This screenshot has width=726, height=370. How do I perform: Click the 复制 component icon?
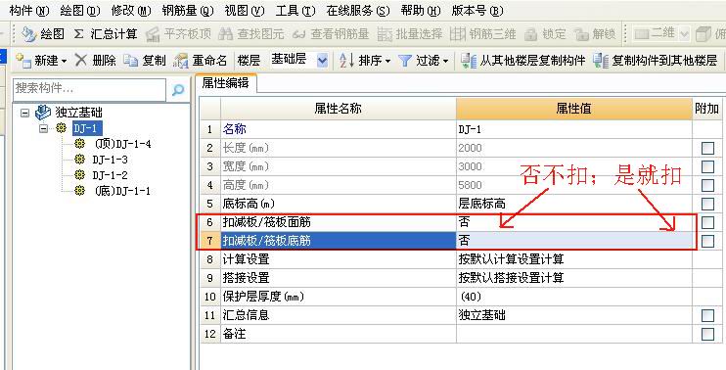(x=130, y=61)
